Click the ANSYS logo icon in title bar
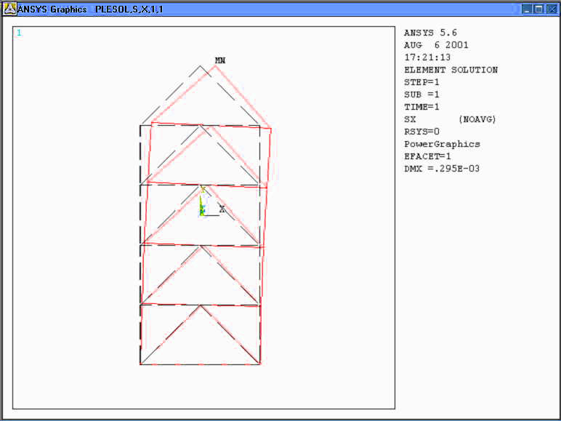Viewport: 561px width, 421px height. [9, 9]
